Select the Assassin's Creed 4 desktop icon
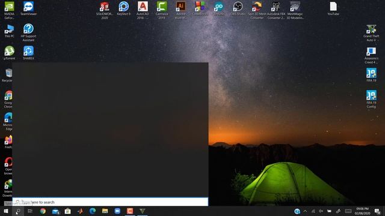 tap(371, 55)
